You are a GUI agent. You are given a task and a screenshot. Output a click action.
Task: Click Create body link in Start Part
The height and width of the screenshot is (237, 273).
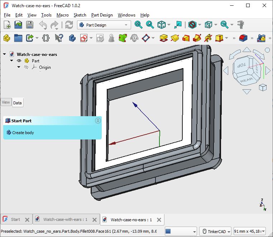click(x=23, y=133)
